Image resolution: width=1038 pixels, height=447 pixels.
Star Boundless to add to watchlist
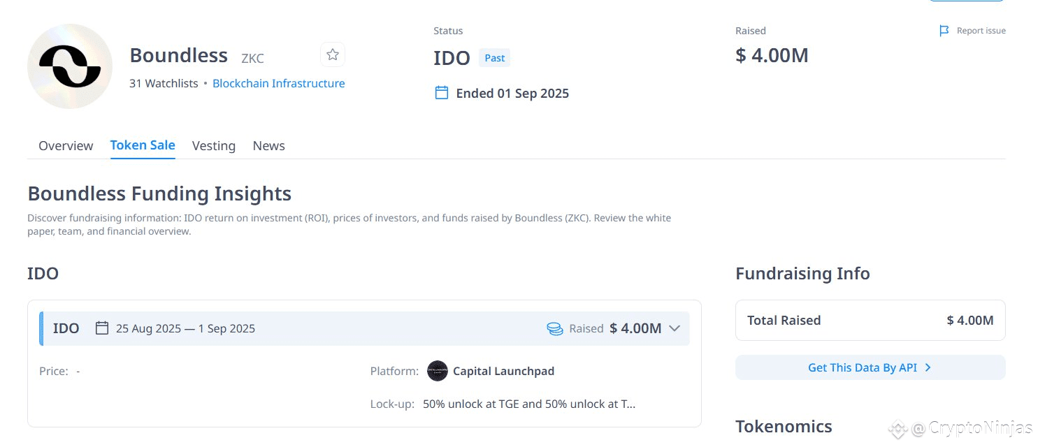pyautogui.click(x=333, y=54)
